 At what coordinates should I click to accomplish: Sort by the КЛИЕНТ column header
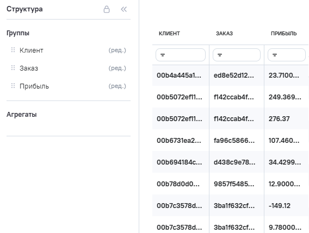pos(169,34)
